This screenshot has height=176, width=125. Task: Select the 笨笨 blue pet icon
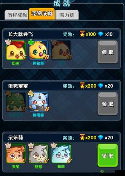61,154
